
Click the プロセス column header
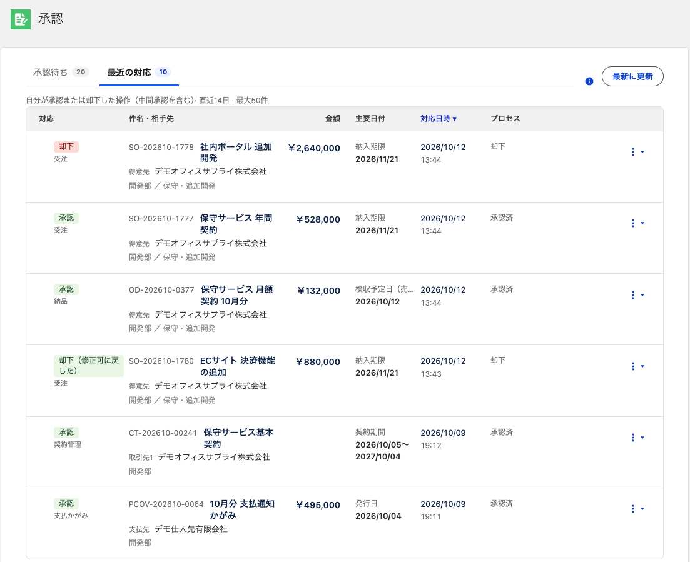point(505,118)
